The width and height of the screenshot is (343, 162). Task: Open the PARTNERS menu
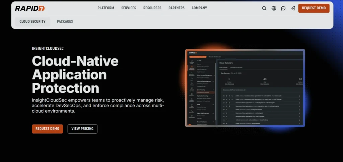(x=176, y=8)
